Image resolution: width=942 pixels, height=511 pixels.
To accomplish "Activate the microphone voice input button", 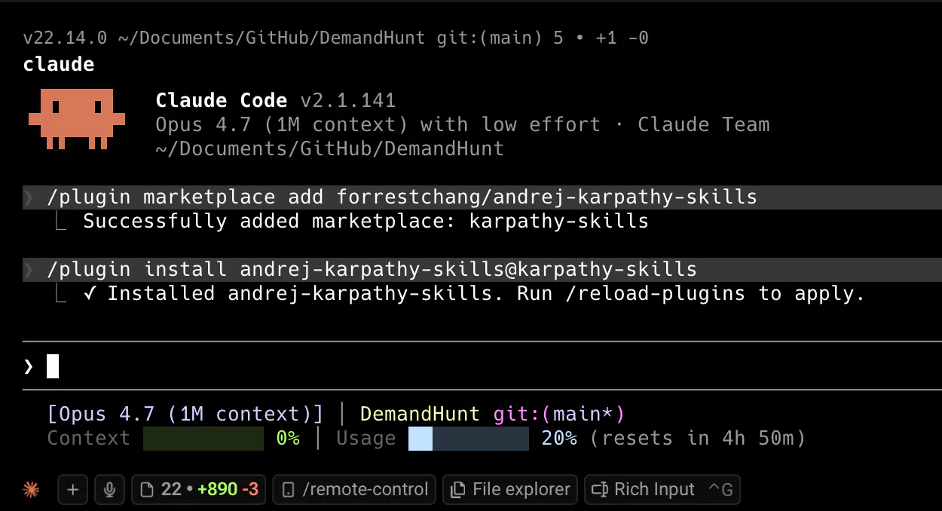I will point(109,489).
